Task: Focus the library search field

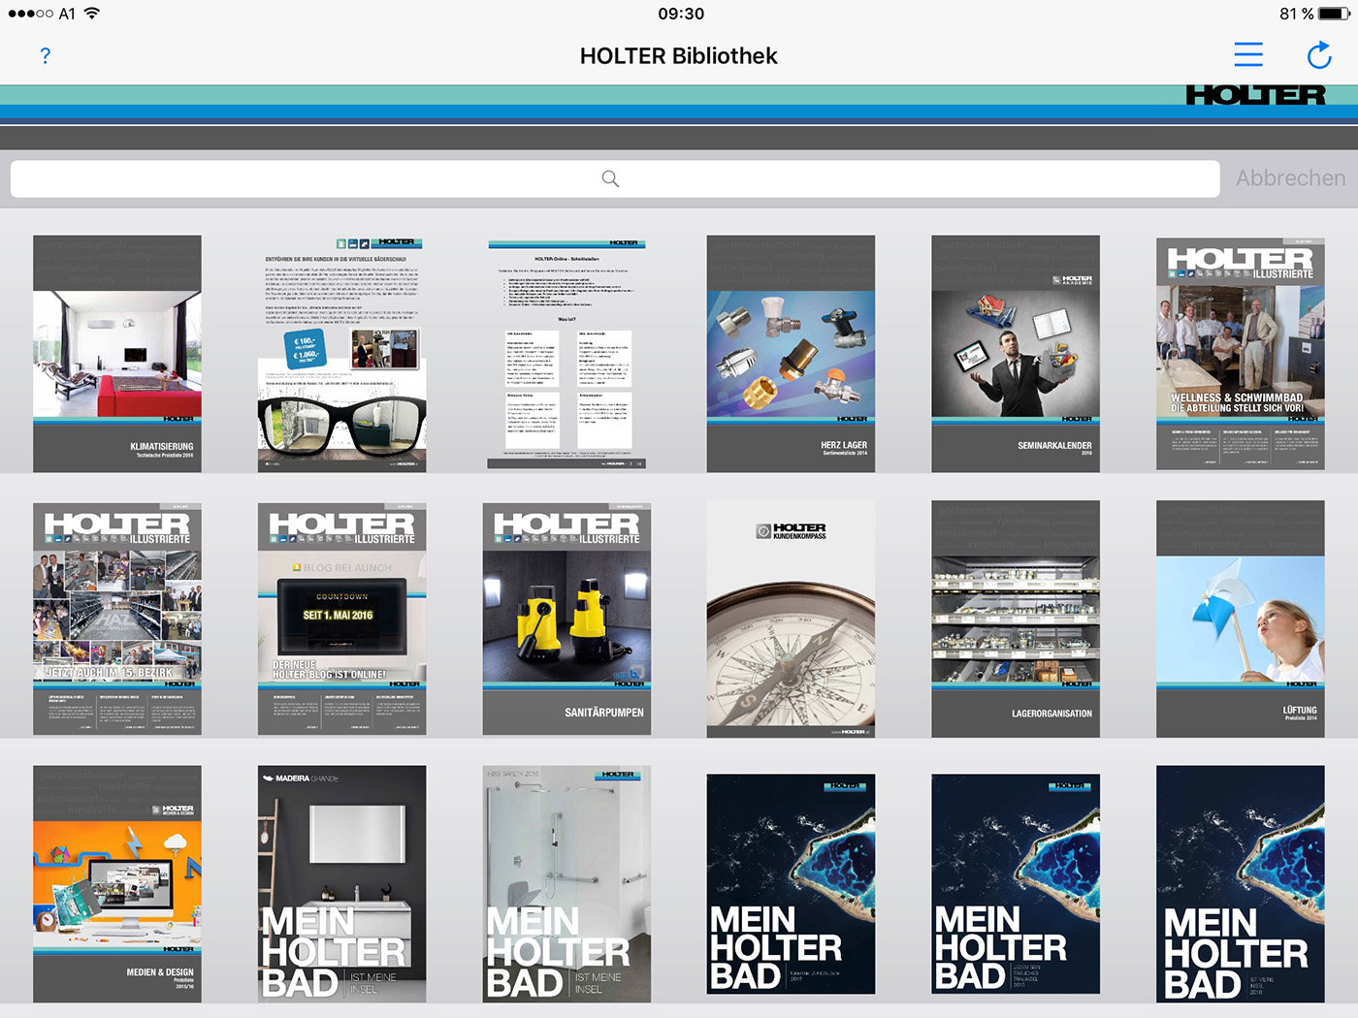Action: pos(615,179)
